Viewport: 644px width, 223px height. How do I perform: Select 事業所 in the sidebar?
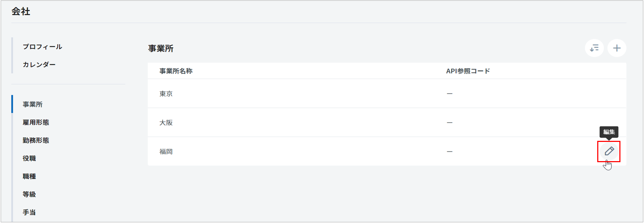(32, 104)
